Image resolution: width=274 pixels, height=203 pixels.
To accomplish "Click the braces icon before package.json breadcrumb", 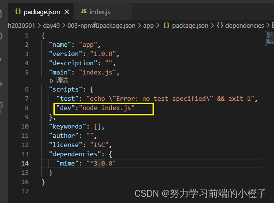I will (166, 26).
